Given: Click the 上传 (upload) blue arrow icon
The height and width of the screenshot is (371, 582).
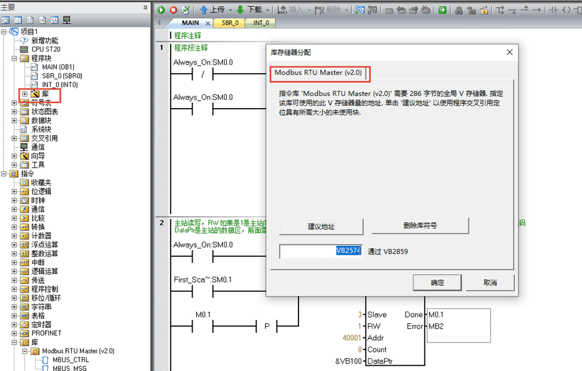Looking at the screenshot, I should (204, 10).
